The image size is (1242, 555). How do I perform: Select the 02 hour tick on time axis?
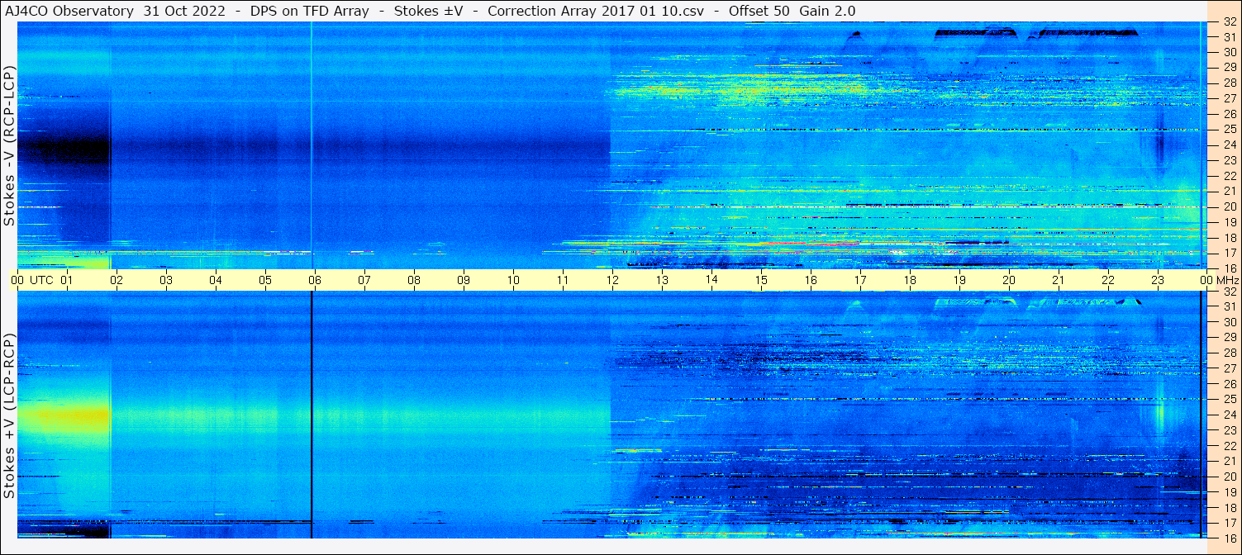117,280
